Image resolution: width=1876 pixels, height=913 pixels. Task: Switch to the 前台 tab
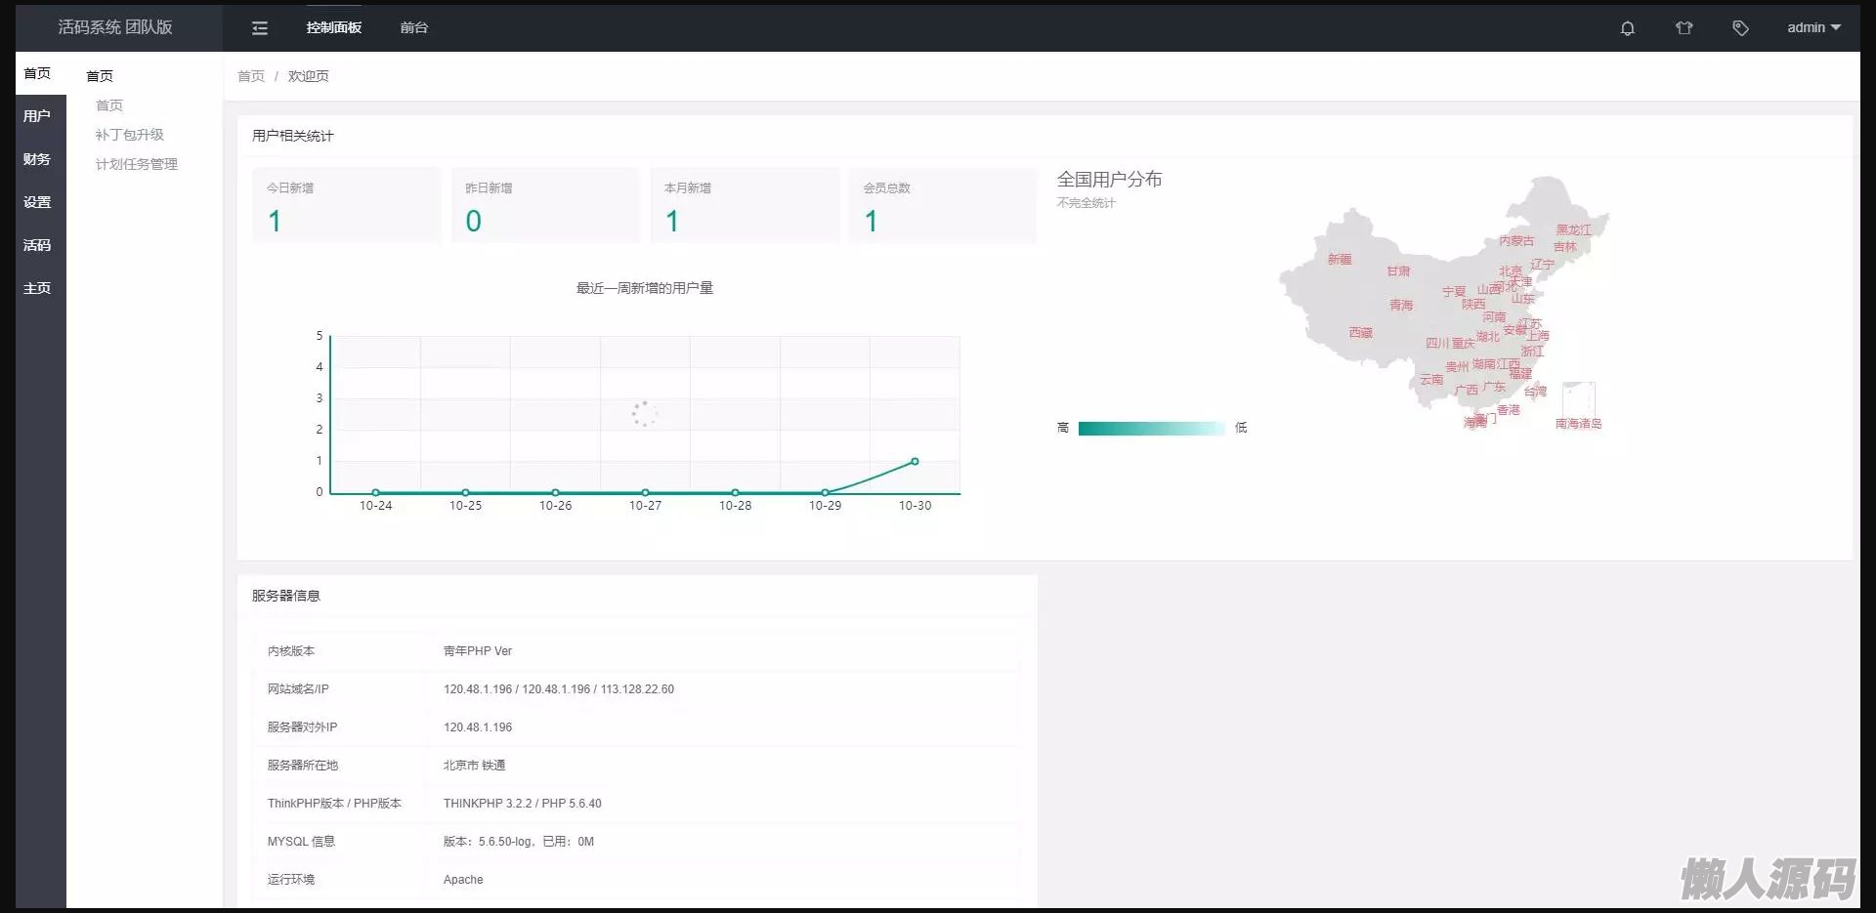tap(414, 28)
